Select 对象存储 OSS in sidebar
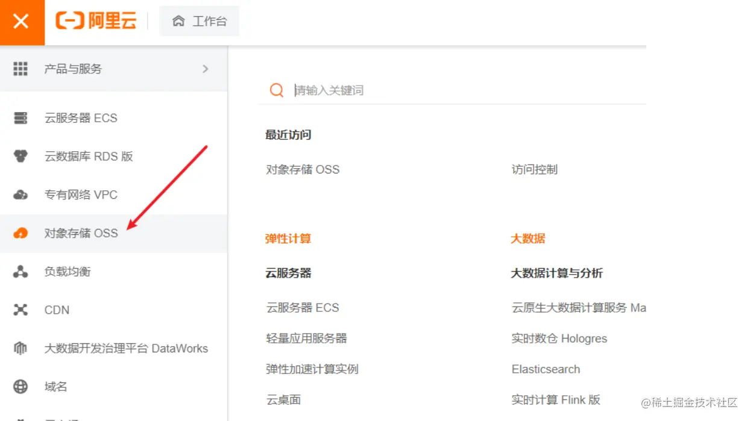This screenshot has height=421, width=750. [114, 233]
